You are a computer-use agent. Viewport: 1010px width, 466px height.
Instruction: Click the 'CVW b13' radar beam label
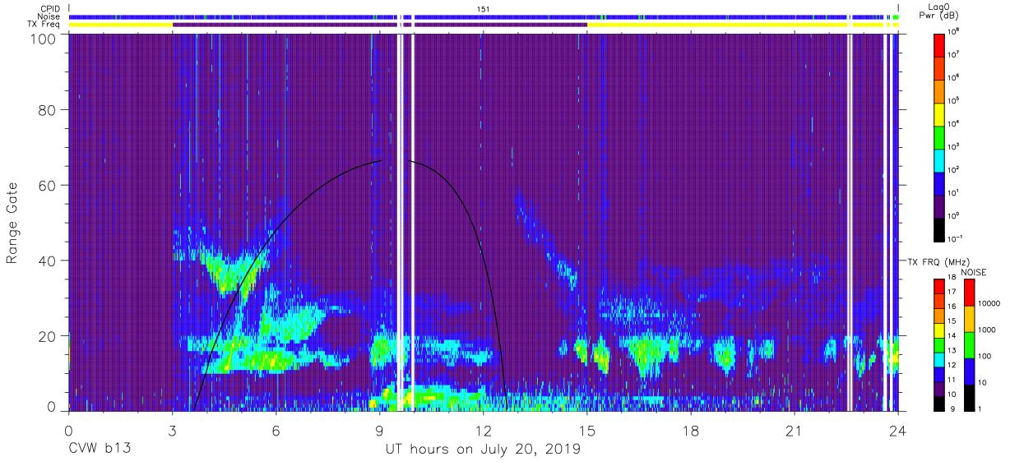(x=99, y=449)
